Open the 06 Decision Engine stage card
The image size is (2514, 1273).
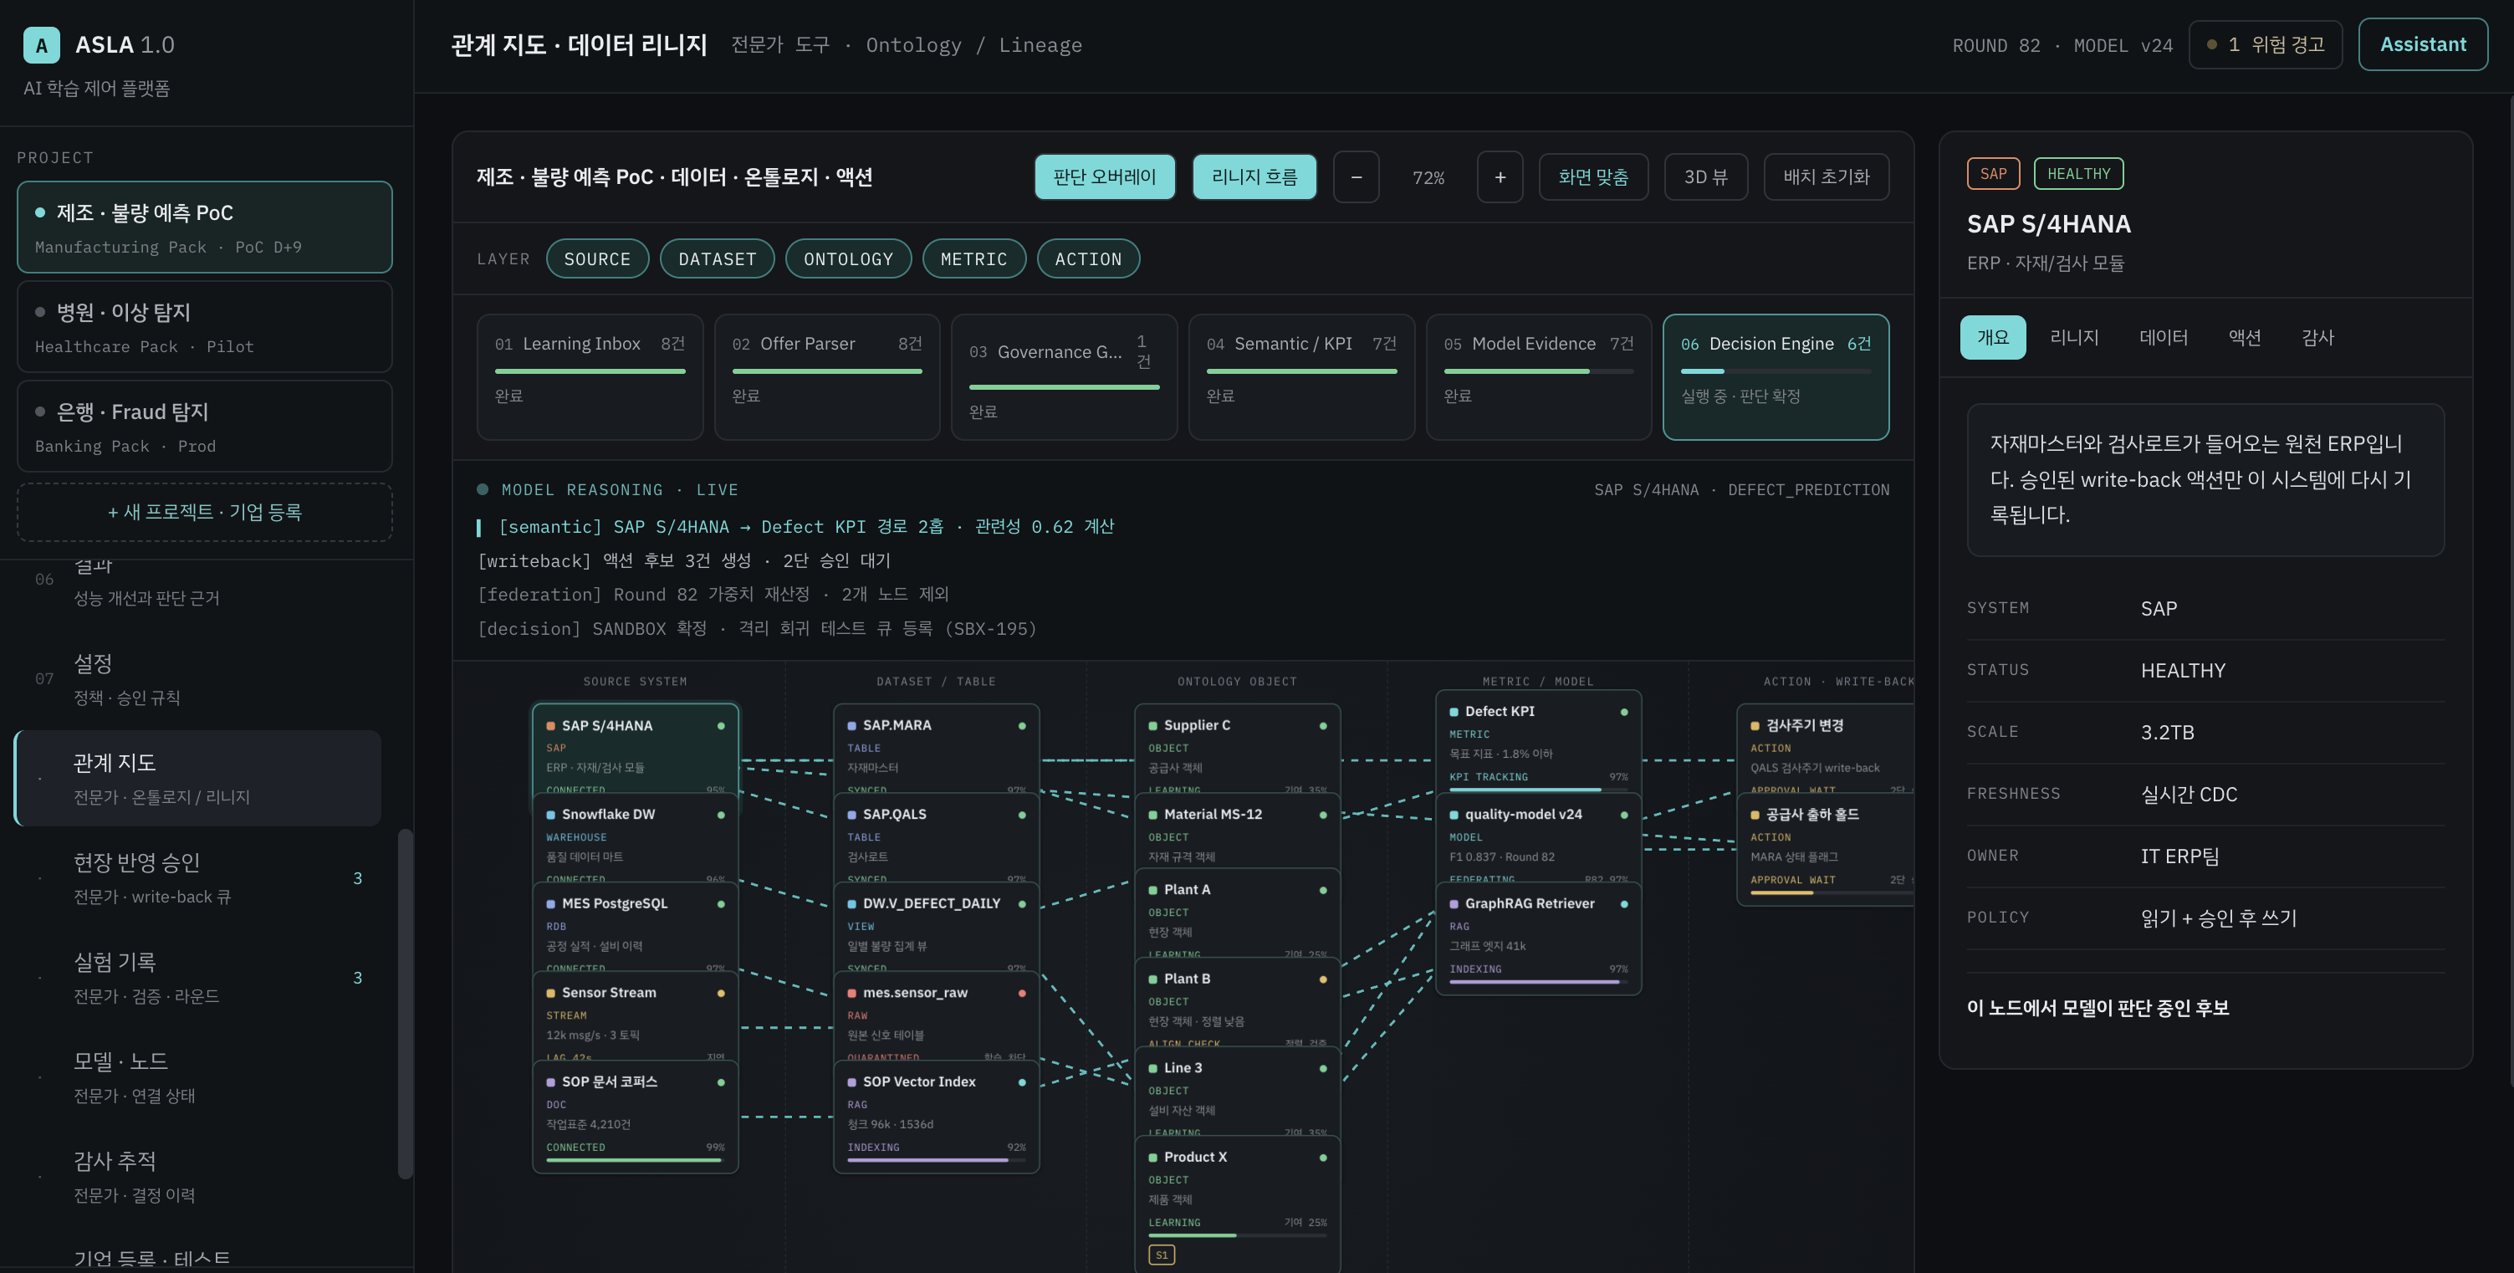(1776, 377)
